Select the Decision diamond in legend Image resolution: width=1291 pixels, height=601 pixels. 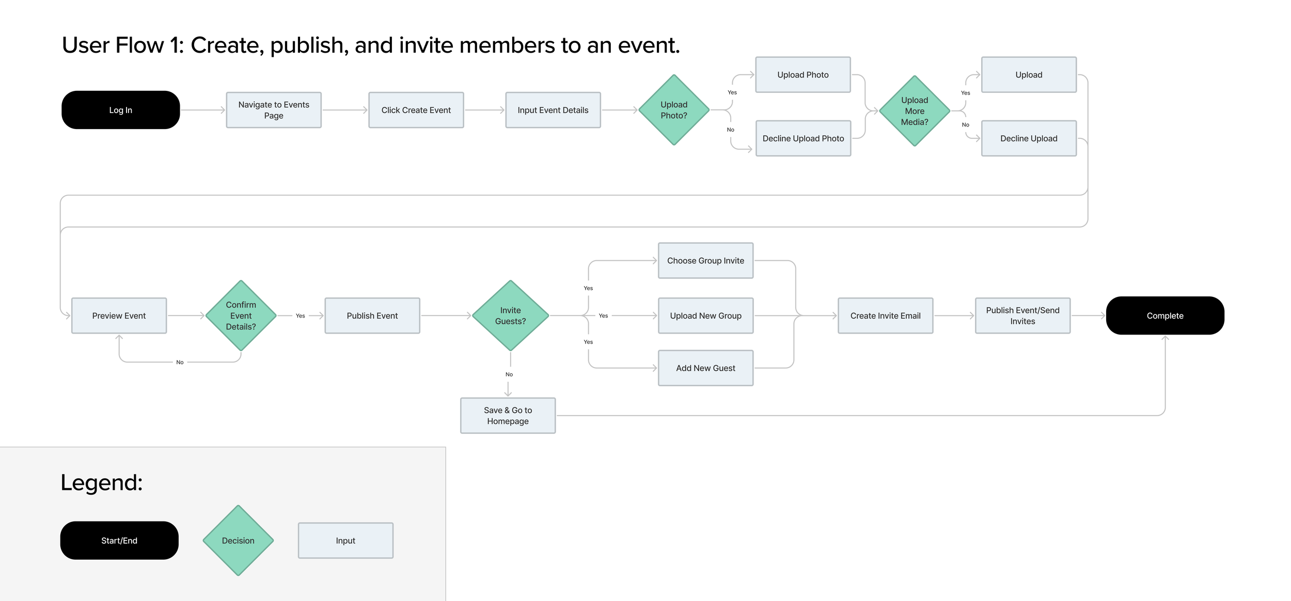[x=238, y=541]
